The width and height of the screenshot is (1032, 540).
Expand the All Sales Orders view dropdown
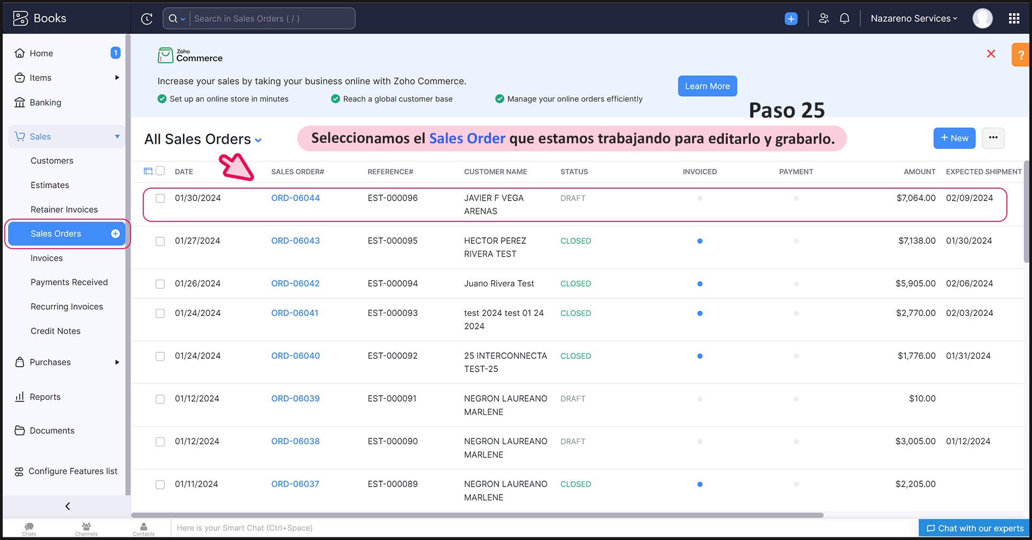[x=258, y=140]
